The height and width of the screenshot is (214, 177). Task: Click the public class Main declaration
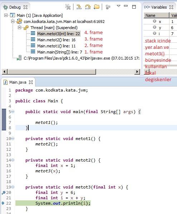[39, 101]
